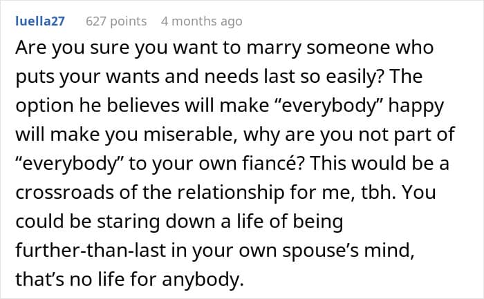484x299 pixels.
Task: Click the phrase "further-than-last" in the comment
Action: click(x=91, y=250)
